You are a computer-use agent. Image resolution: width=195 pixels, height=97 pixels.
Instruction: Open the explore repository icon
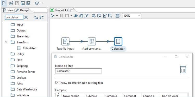pyautogui.click(x=17, y=3)
